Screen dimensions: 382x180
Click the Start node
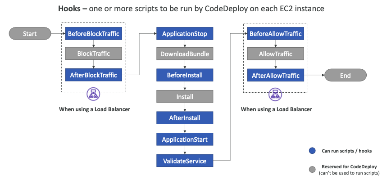click(30, 33)
